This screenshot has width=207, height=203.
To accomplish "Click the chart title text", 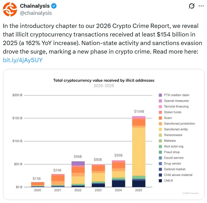I will [x=104, y=80].
